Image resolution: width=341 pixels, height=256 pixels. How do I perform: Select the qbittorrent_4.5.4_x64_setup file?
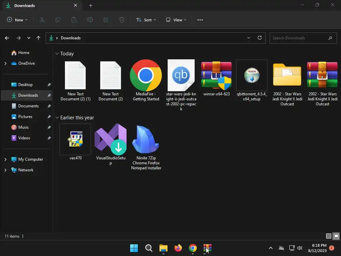coord(252,81)
